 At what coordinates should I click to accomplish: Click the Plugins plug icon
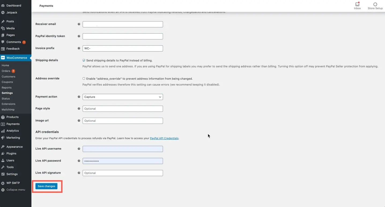pos(3,154)
